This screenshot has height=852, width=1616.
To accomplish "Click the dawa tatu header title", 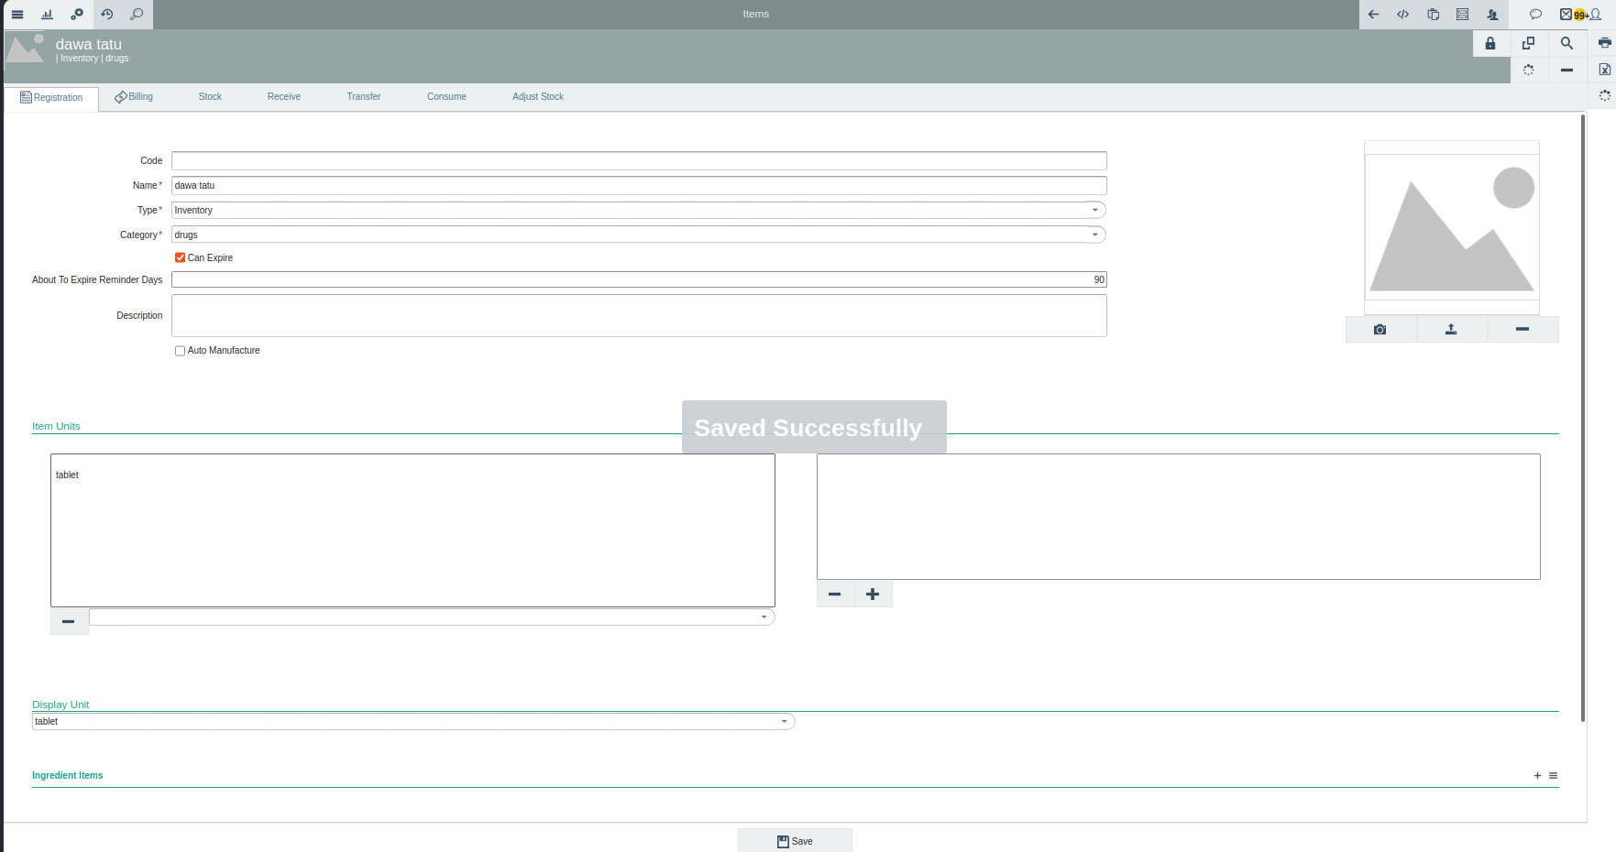I will tap(89, 45).
